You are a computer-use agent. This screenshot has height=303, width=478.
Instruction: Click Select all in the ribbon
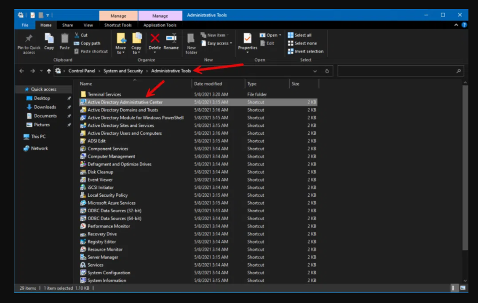302,35
